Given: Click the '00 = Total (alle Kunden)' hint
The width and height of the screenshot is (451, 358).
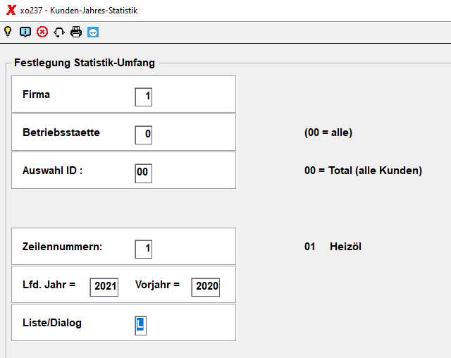Looking at the screenshot, I should (x=364, y=171).
